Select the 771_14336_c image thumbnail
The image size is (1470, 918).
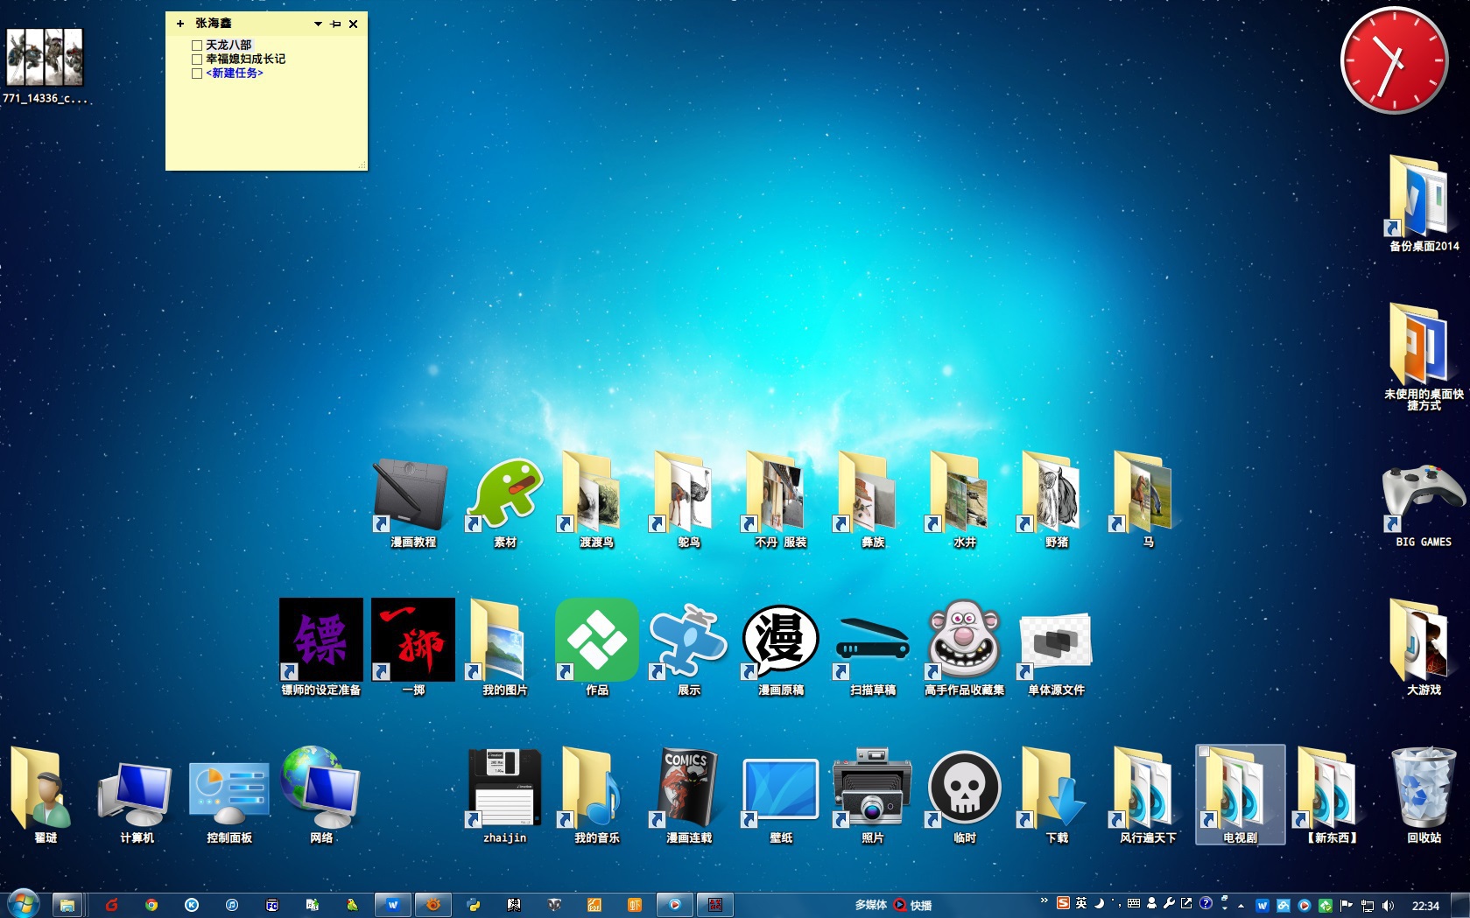(x=45, y=58)
